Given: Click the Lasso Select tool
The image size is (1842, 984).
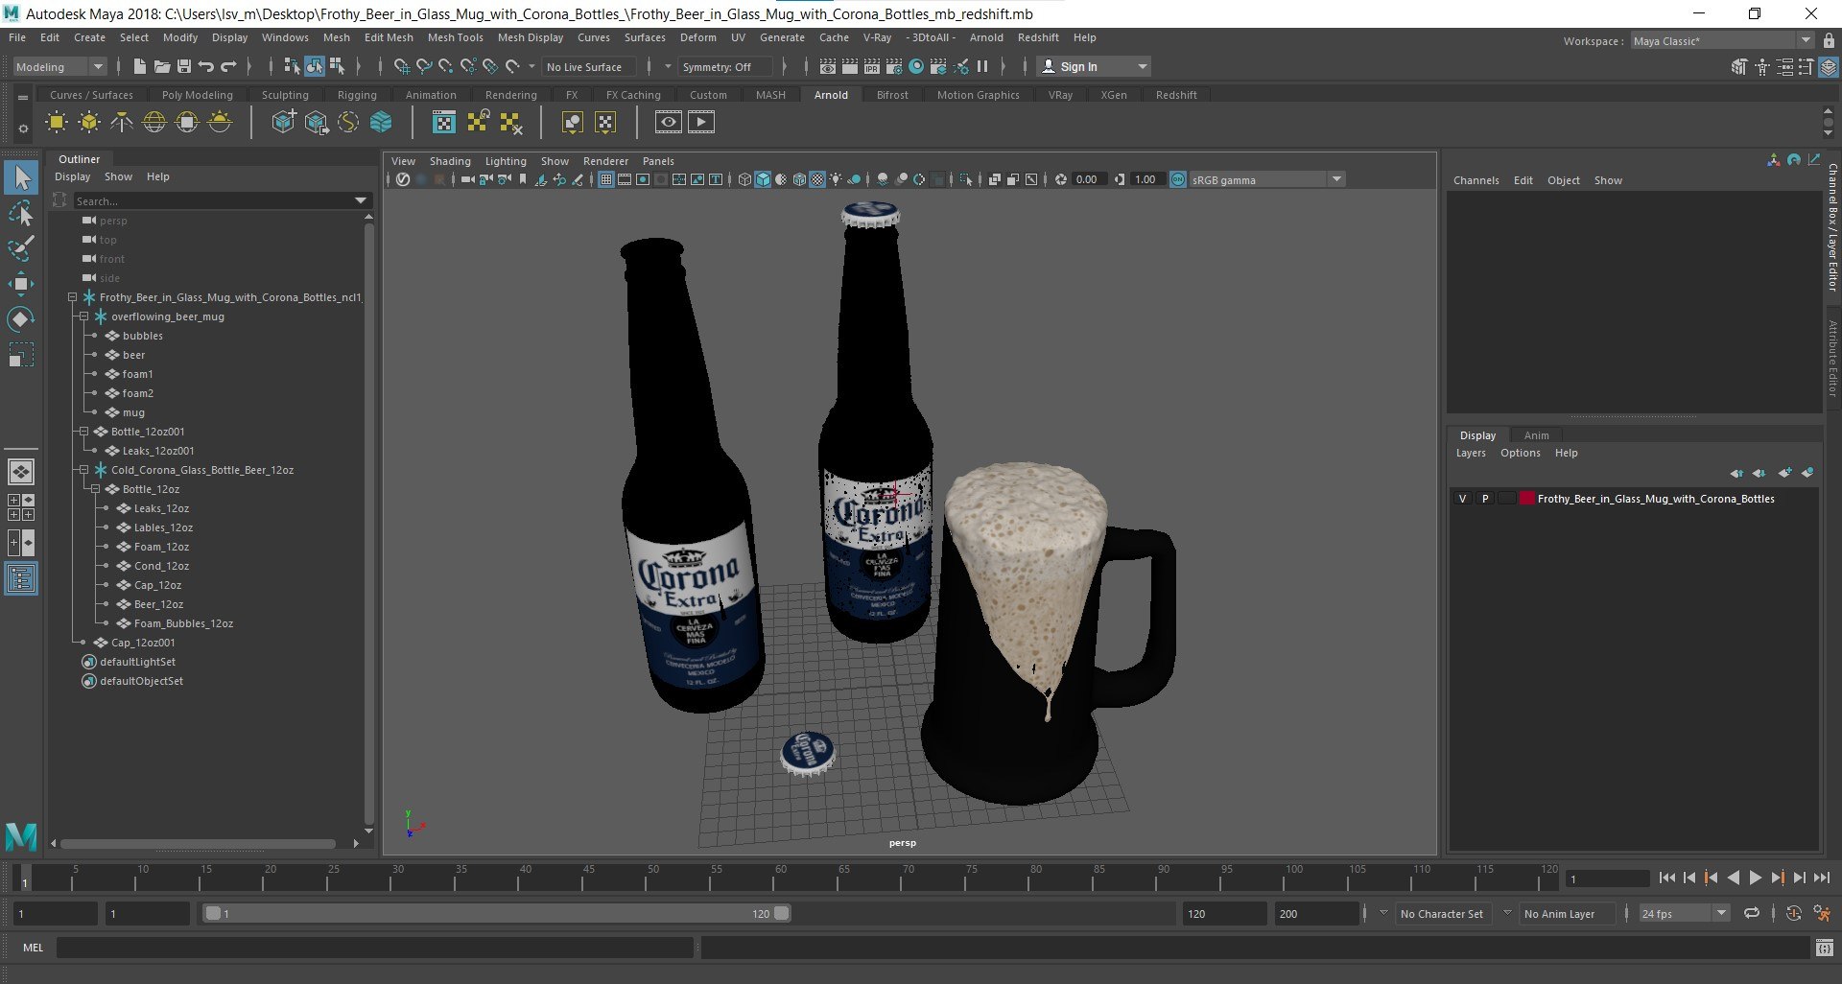Looking at the screenshot, I should [21, 213].
